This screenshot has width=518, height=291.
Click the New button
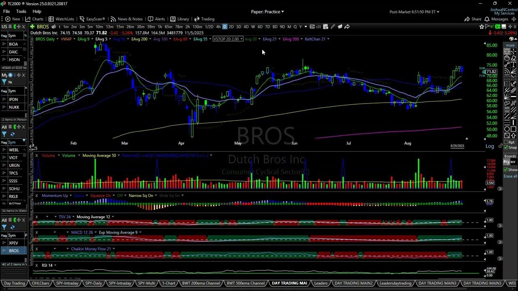coord(13,19)
